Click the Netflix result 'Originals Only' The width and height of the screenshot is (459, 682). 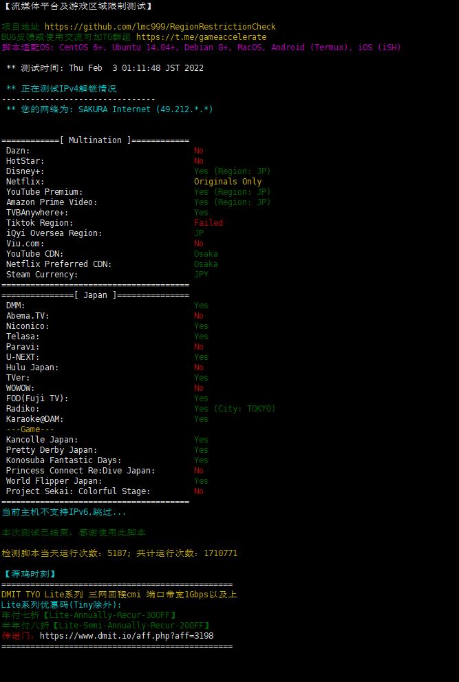pos(228,182)
